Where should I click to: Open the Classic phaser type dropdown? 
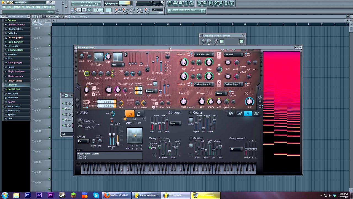point(221,93)
